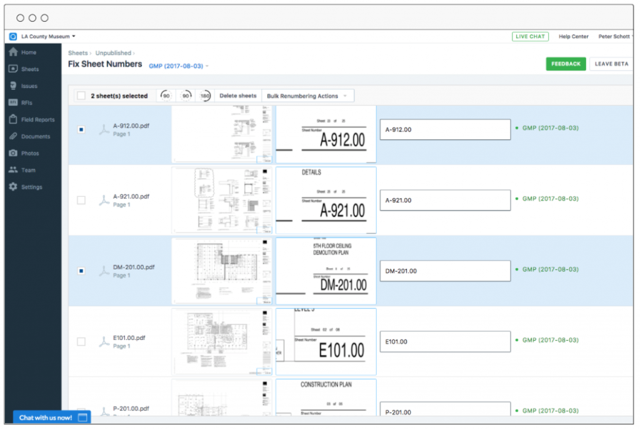The height and width of the screenshot is (430, 640).
Task: Edit the A-912.00 sheet number field
Action: click(445, 130)
